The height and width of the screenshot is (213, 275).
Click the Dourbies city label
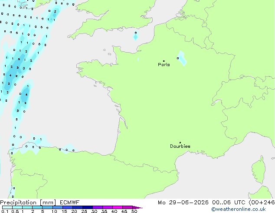tap(180, 146)
